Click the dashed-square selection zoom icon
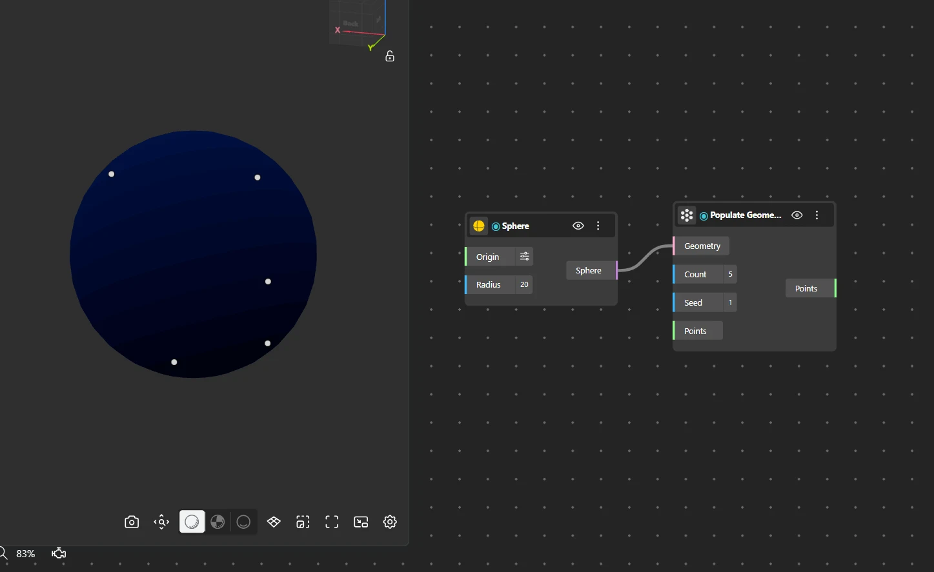This screenshot has width=934, height=572. [x=303, y=522]
